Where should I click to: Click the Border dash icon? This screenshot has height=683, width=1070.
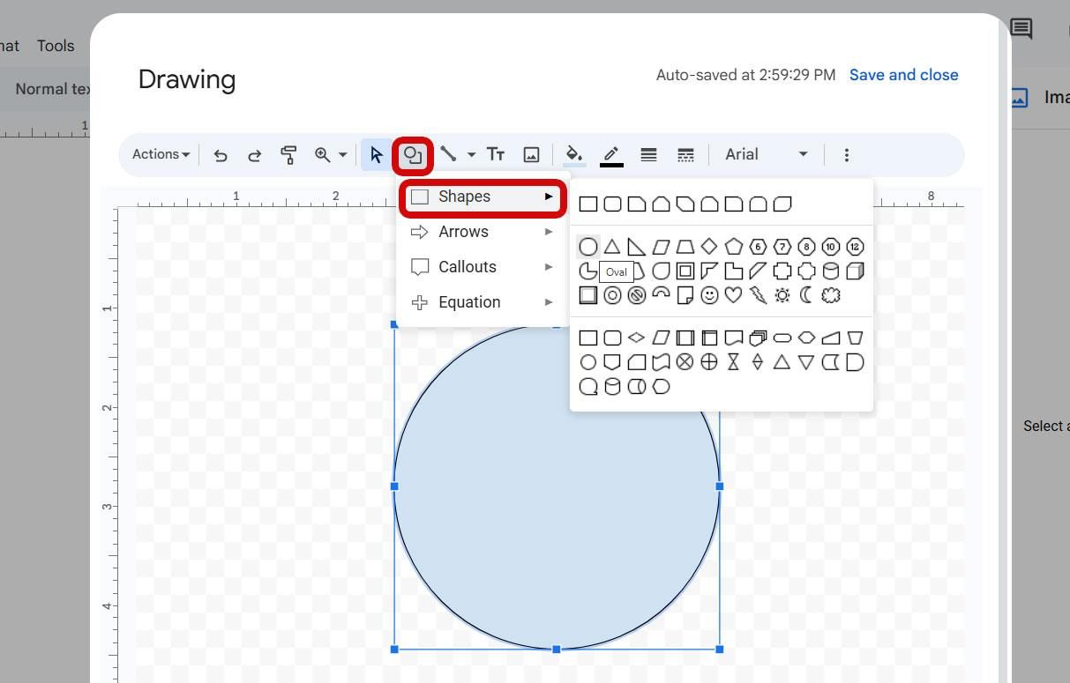[x=685, y=154]
